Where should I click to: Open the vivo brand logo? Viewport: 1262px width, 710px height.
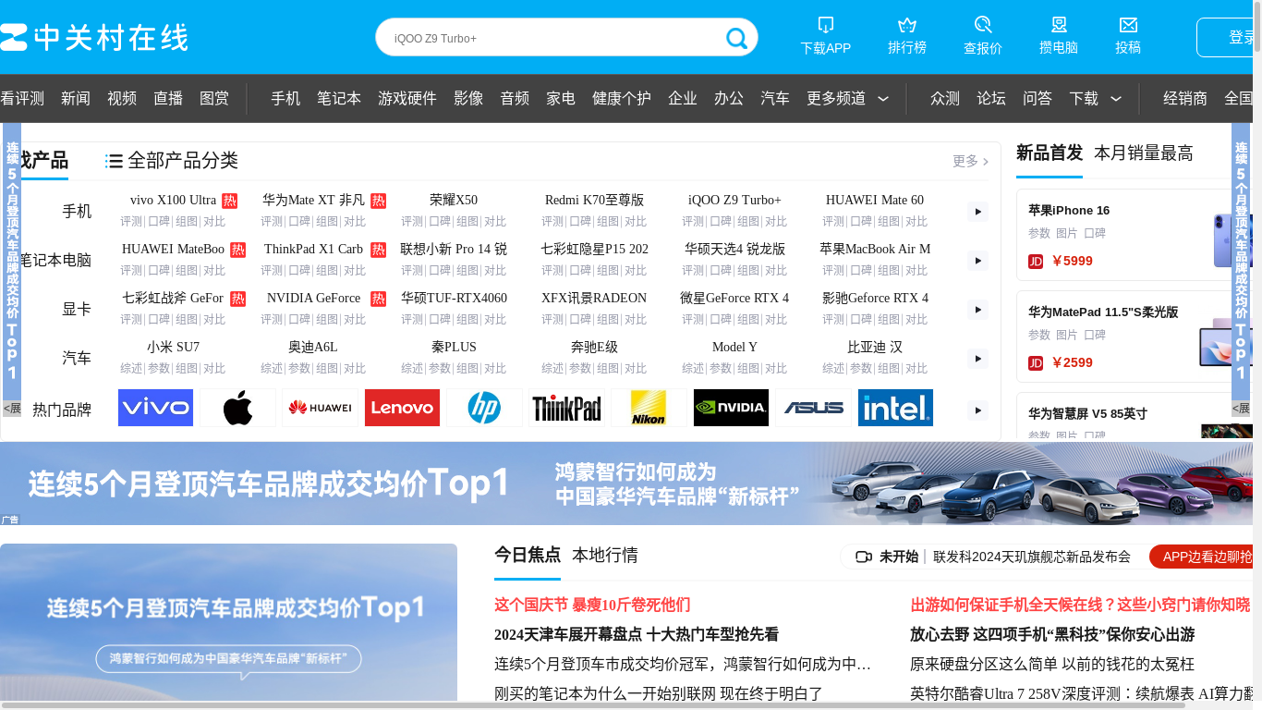click(155, 408)
